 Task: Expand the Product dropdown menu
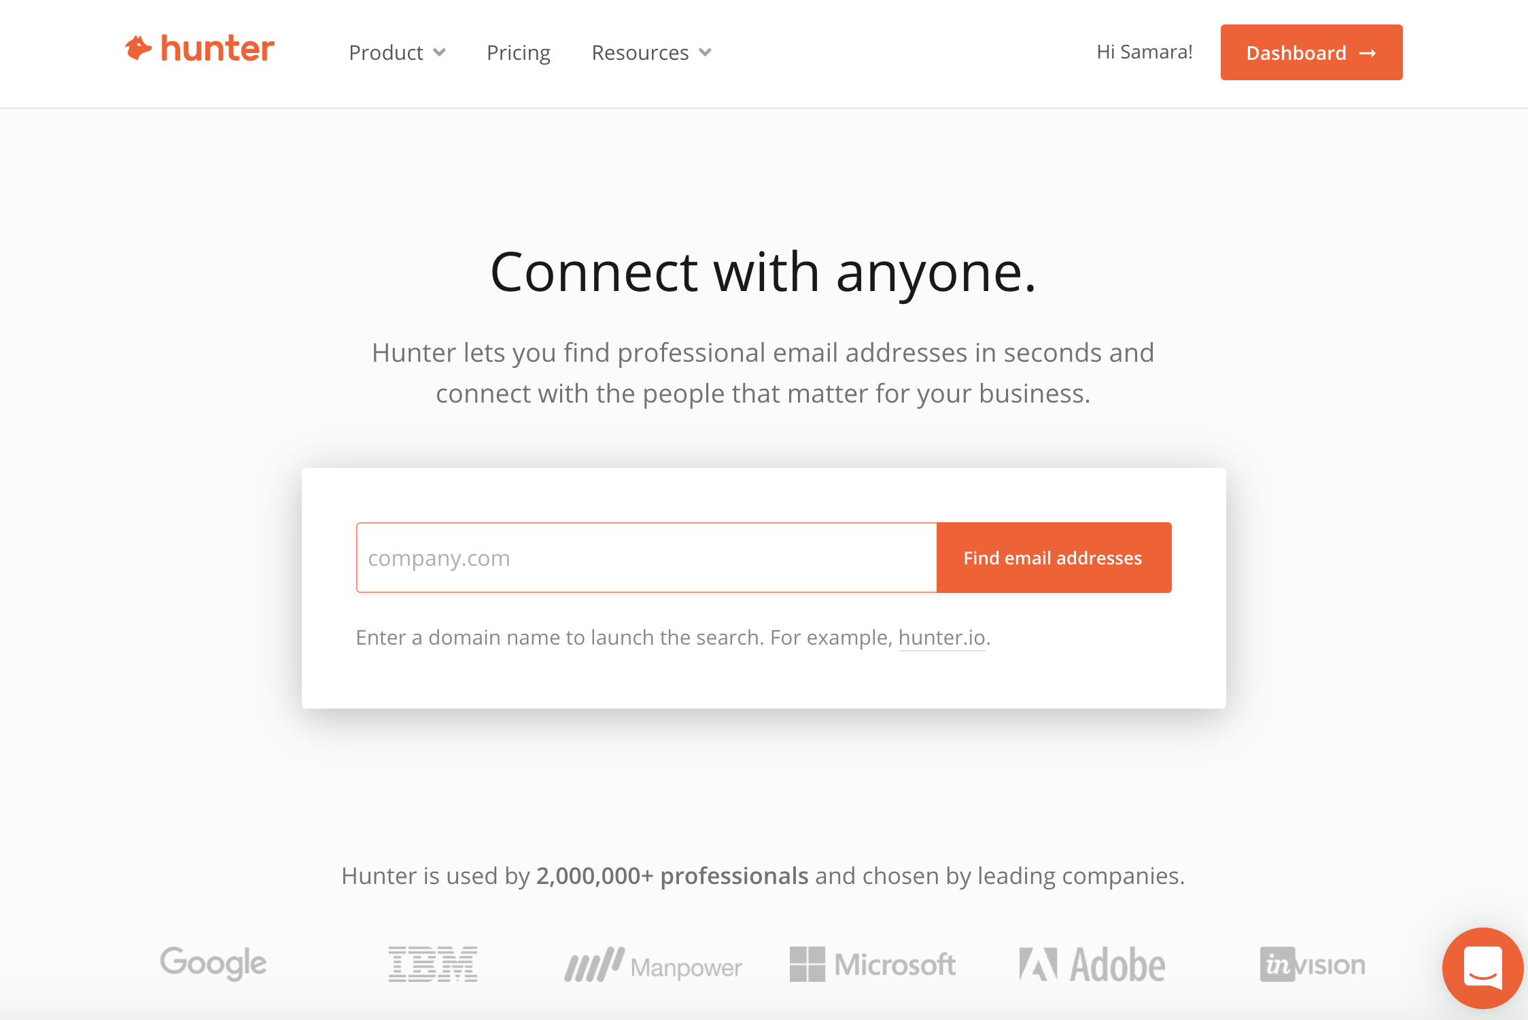(397, 52)
